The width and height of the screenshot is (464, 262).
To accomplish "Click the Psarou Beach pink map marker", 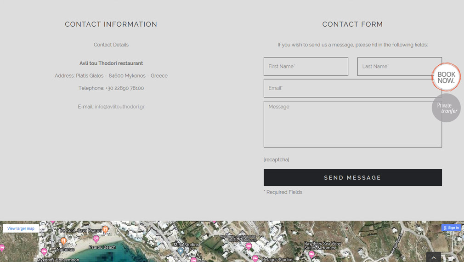I will tap(96, 239).
